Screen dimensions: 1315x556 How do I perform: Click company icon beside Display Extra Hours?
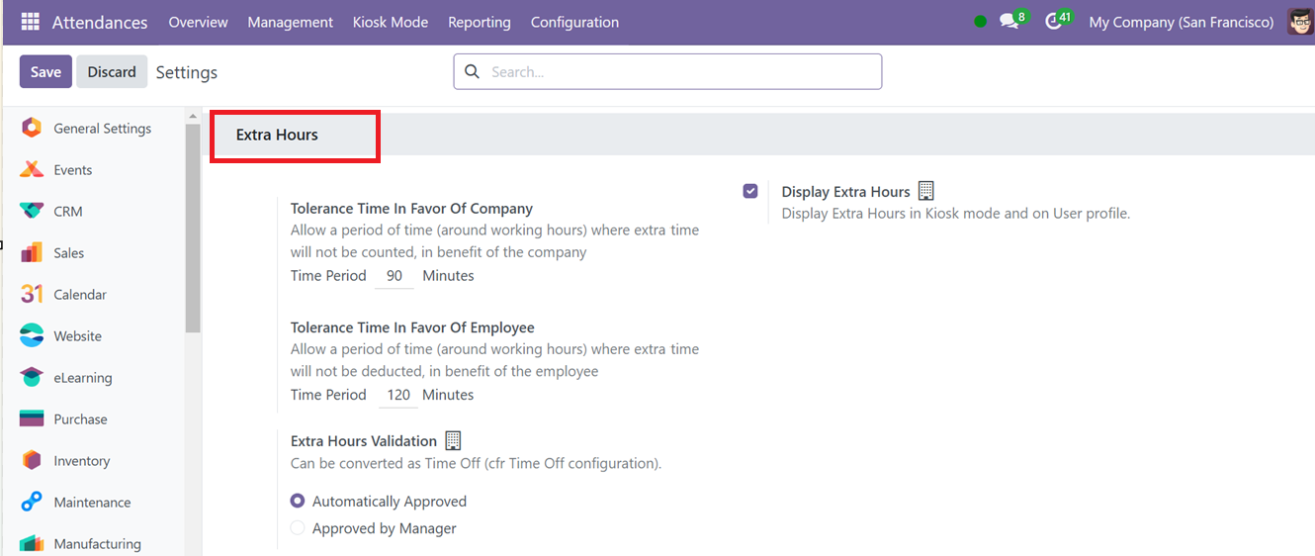tap(925, 191)
